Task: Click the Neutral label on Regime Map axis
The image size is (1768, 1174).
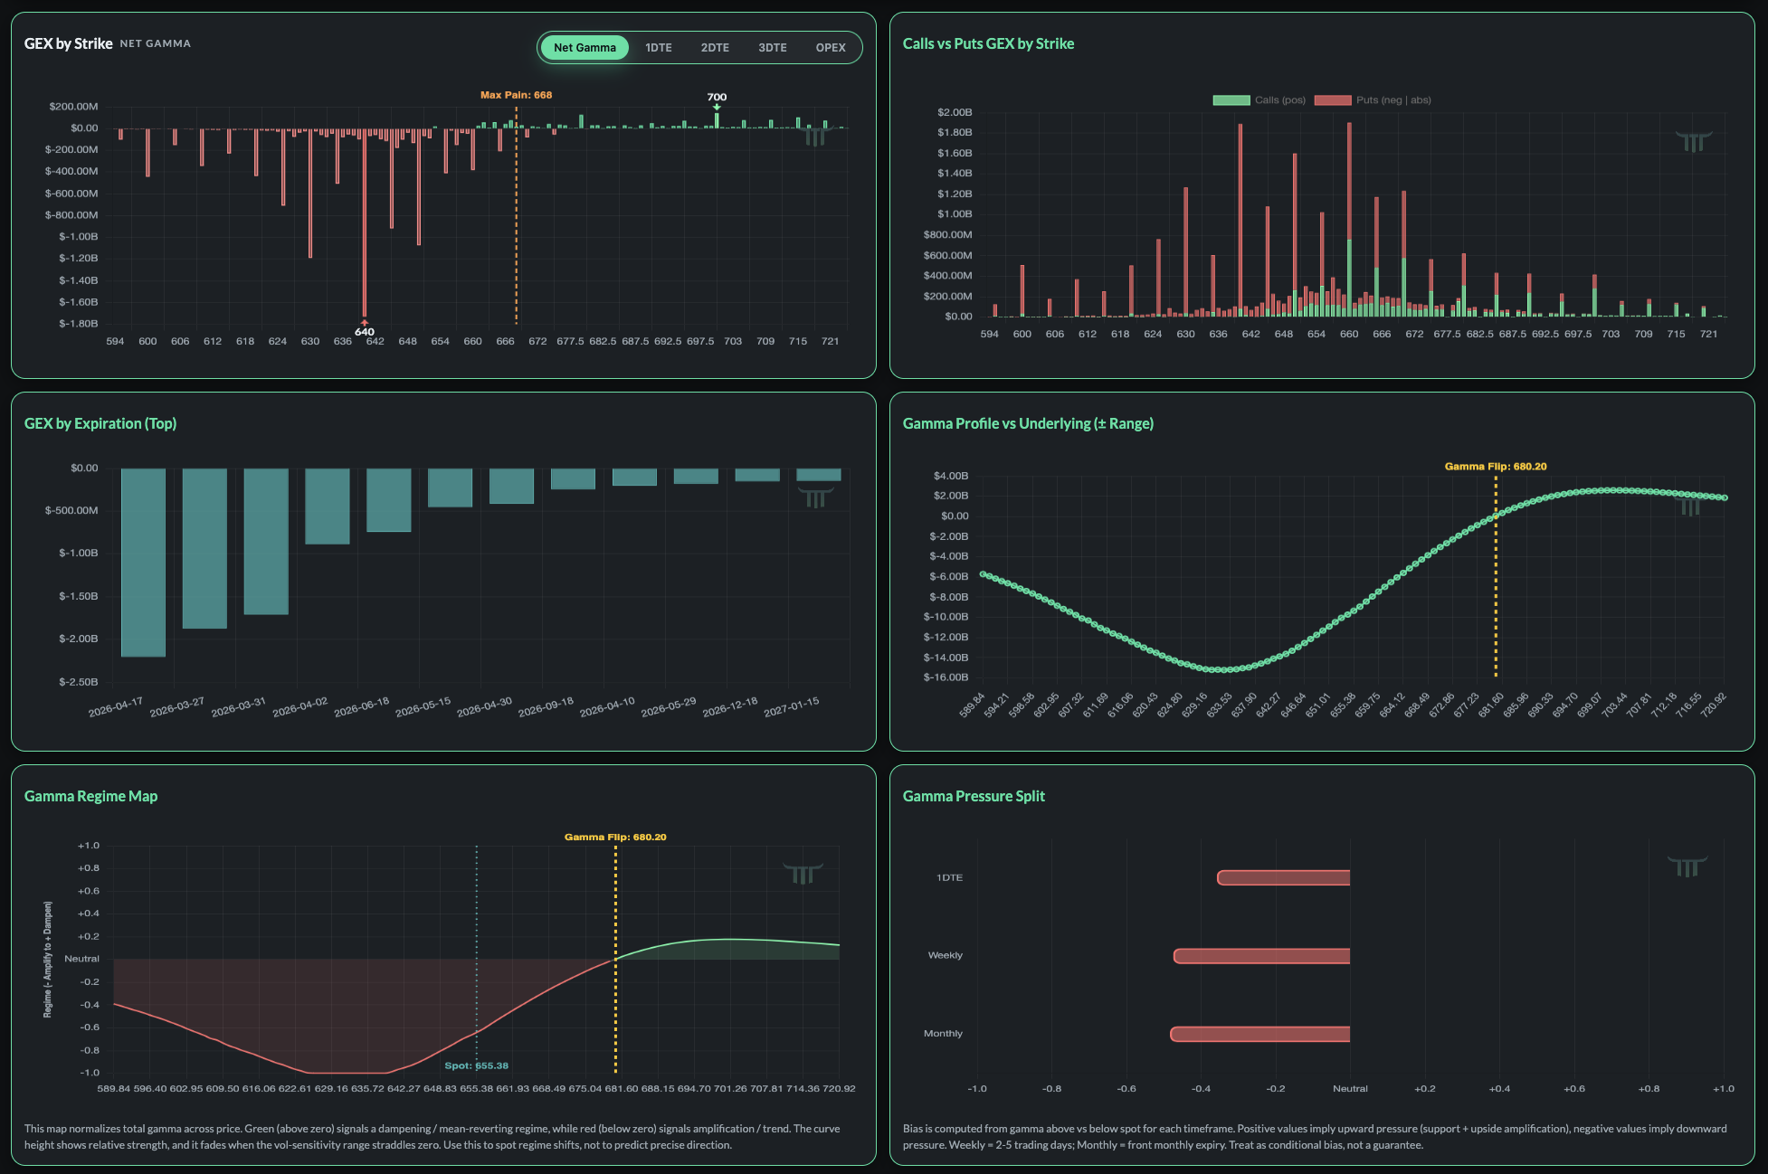Action: tap(81, 959)
